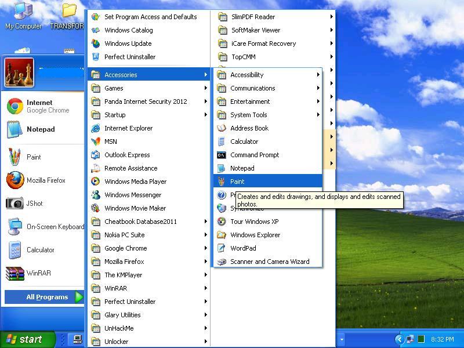Open Scanner and Camera Wizard
Screen dimensions: 464x348
click(x=267, y=262)
